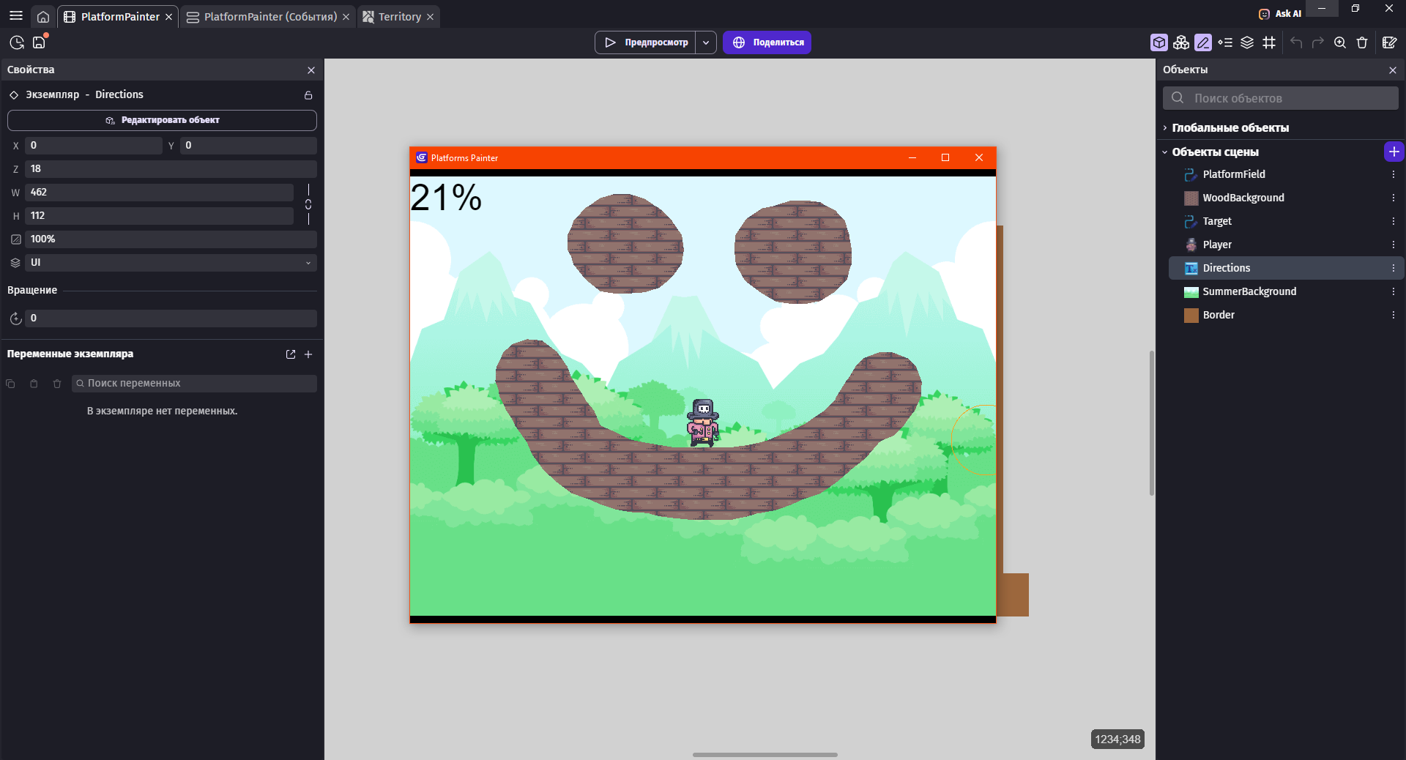
Task: Click the trash icon in the top toolbar
Action: click(x=1362, y=42)
